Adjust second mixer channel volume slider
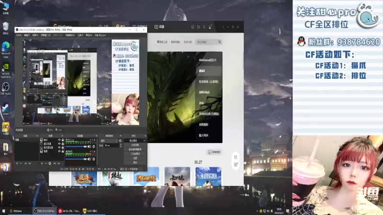Screen dimensions: 383x215 pyautogui.click(x=77, y=159)
